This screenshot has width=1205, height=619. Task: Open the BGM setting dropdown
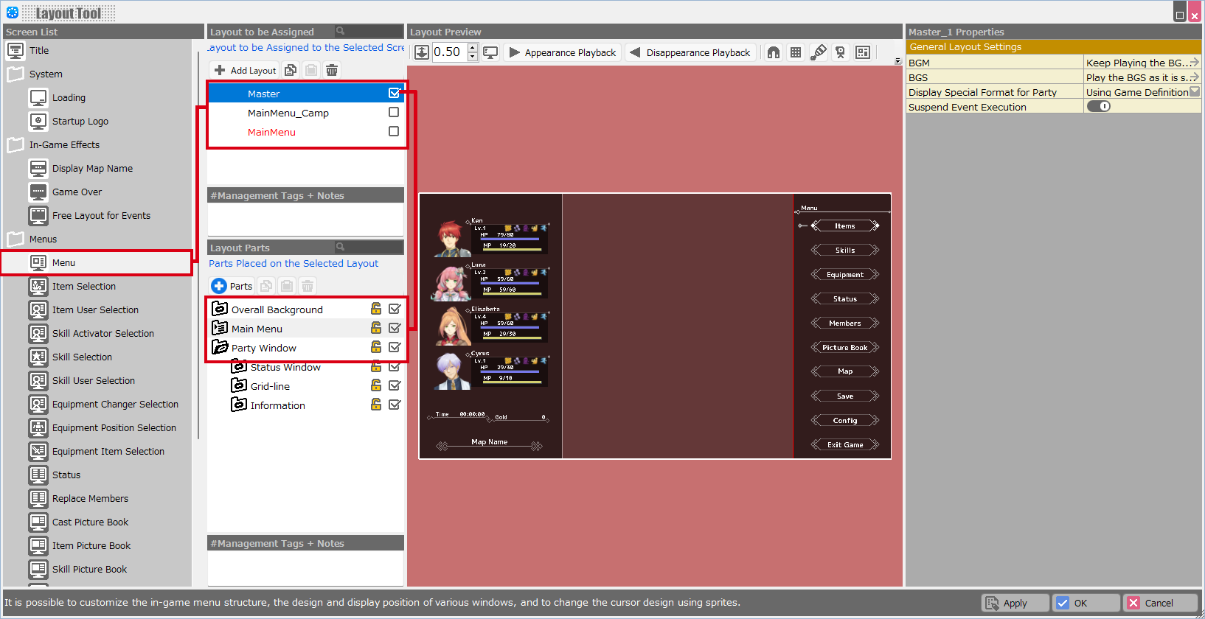1194,63
